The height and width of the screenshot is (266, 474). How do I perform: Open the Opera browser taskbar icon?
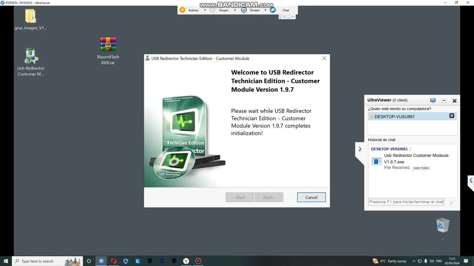(113, 261)
